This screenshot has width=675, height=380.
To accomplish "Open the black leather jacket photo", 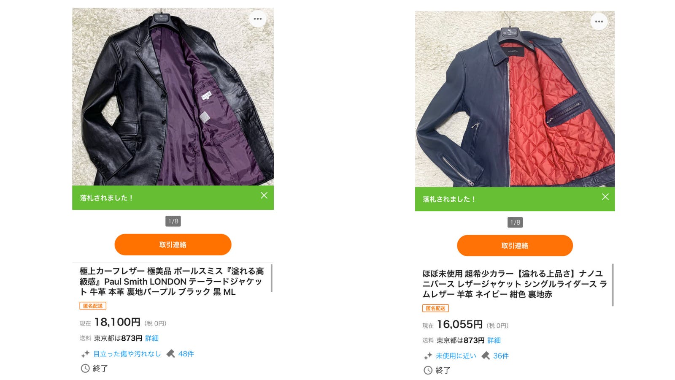I will pyautogui.click(x=173, y=97).
